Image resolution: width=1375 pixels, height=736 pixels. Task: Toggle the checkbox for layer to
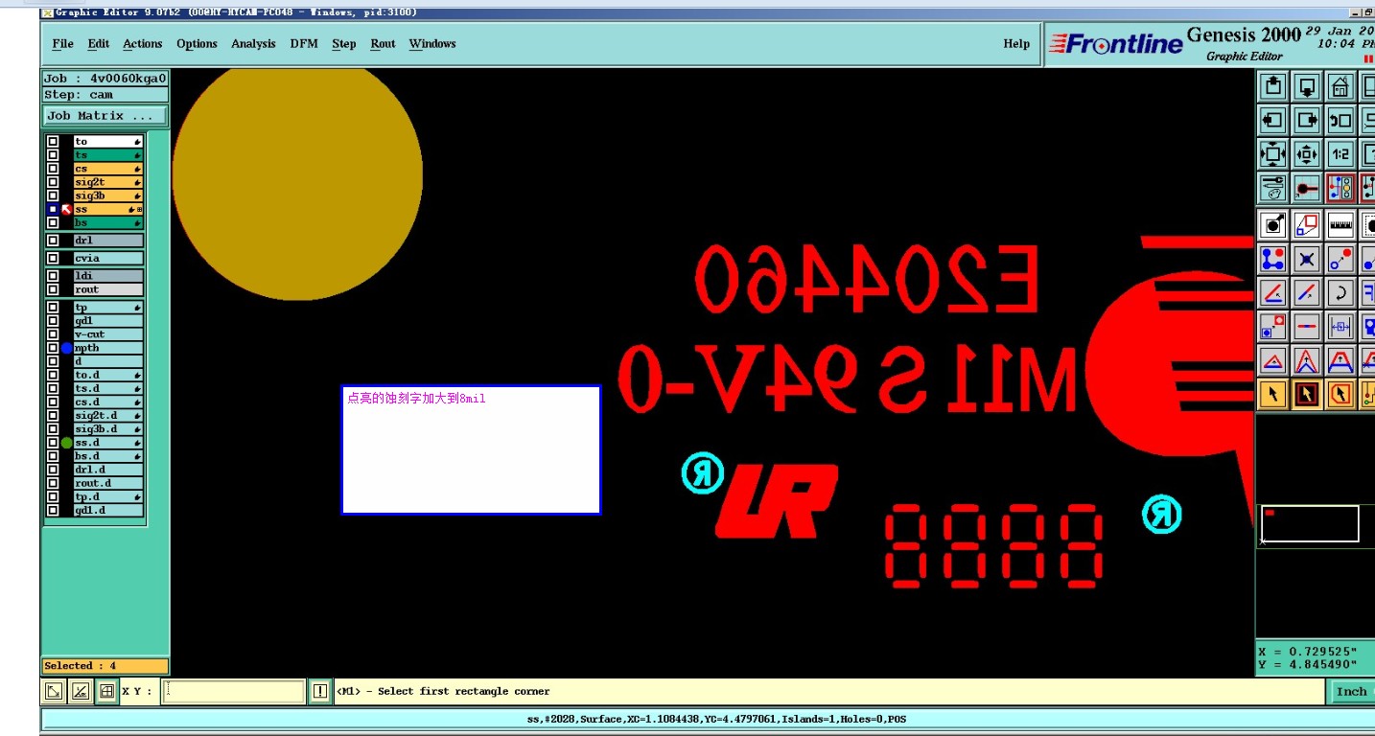[53, 142]
